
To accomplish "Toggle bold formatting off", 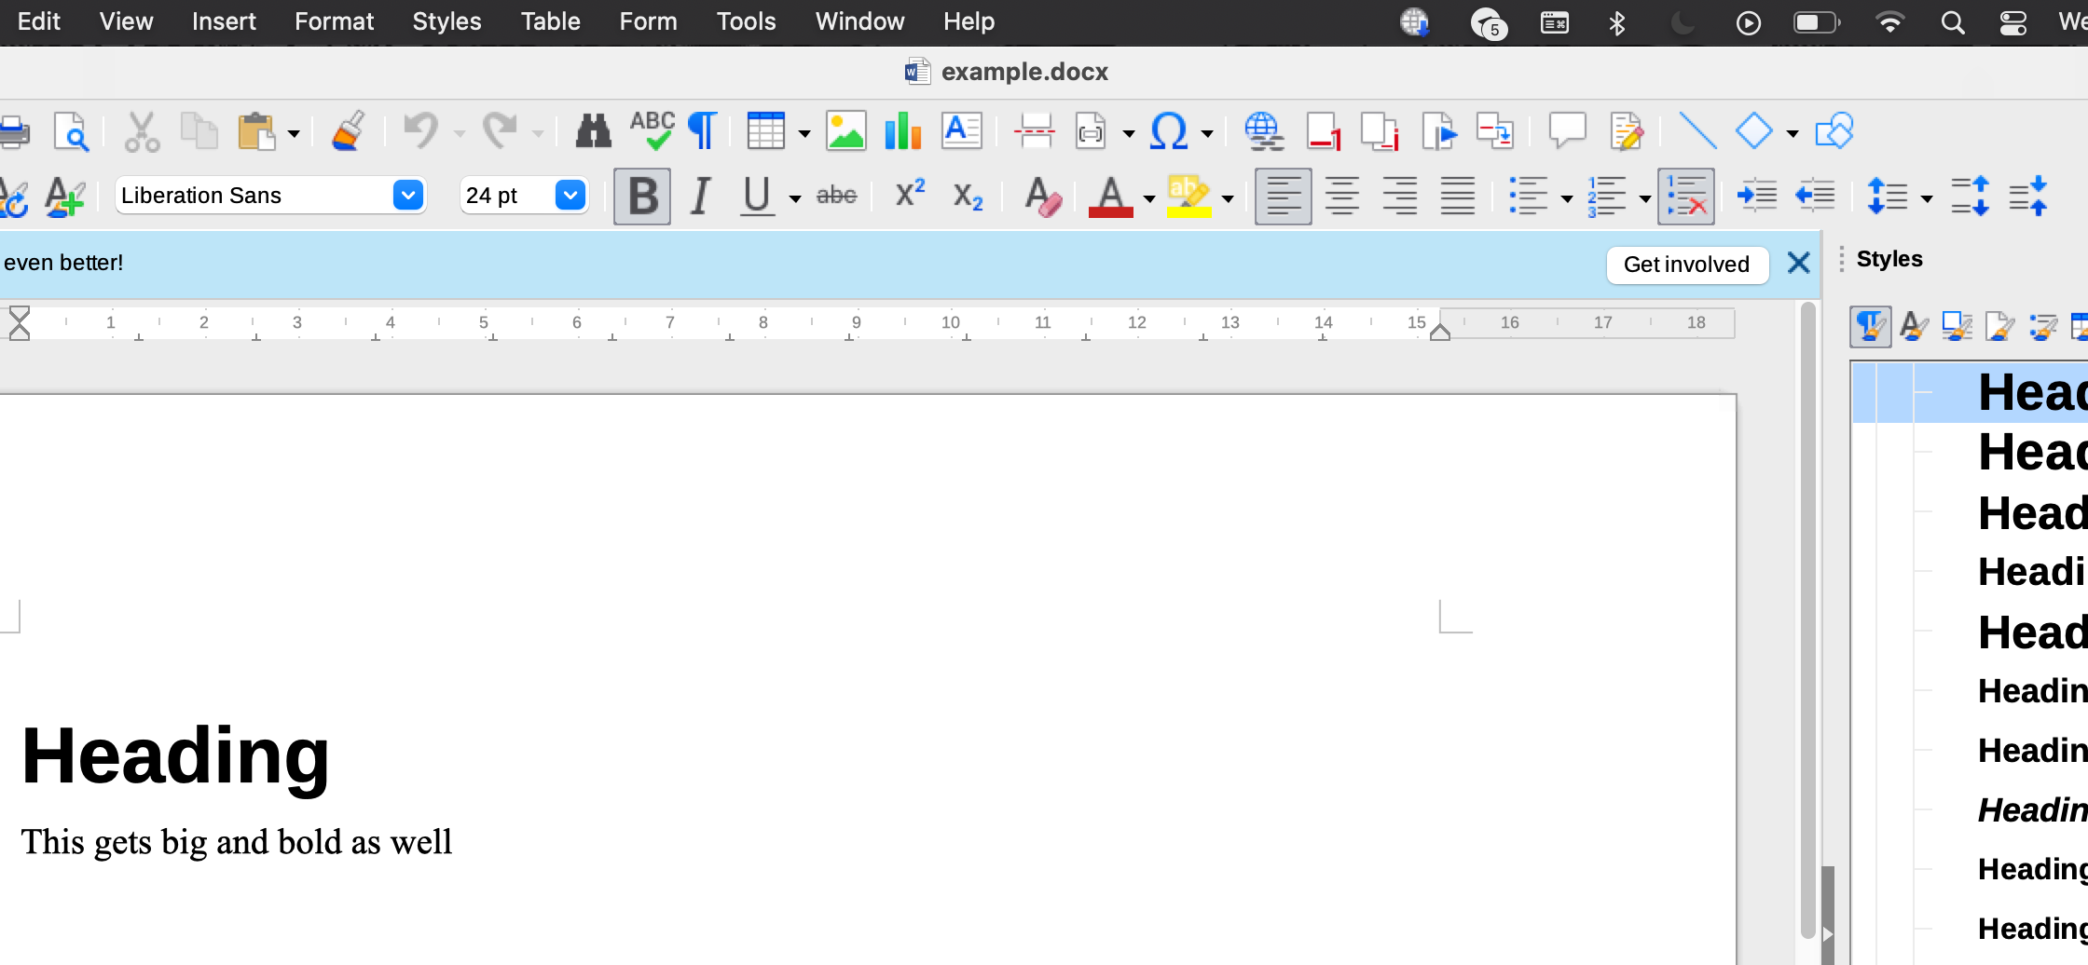I will (x=641, y=195).
